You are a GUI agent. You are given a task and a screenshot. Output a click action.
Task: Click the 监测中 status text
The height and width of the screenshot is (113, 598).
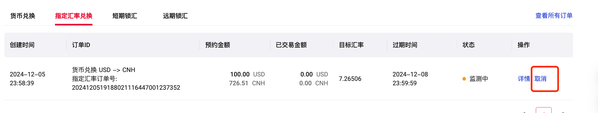click(479, 79)
